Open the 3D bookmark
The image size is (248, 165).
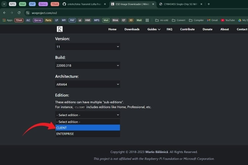point(131,20)
